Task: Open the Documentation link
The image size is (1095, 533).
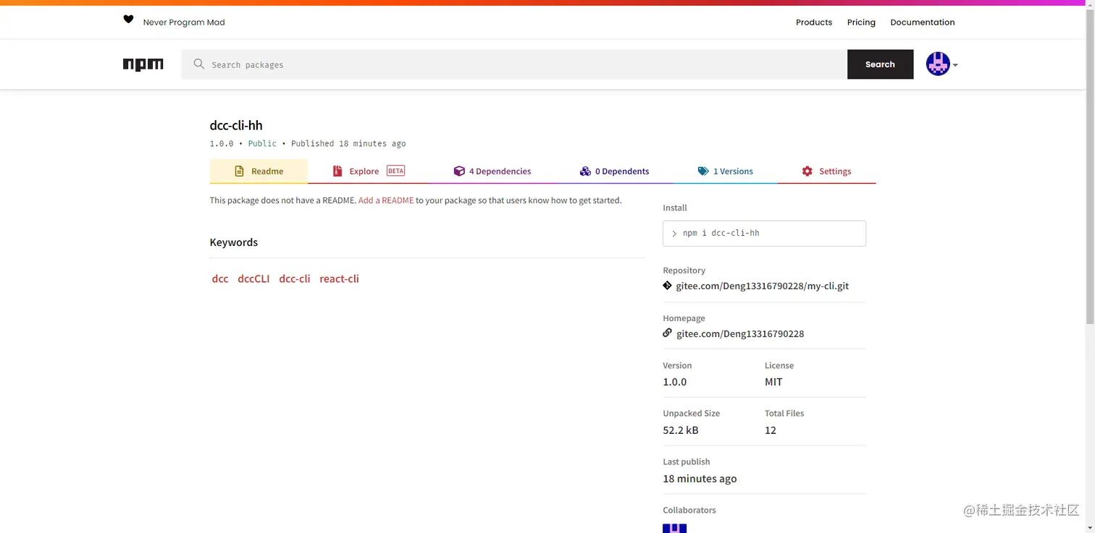Action: coord(923,22)
